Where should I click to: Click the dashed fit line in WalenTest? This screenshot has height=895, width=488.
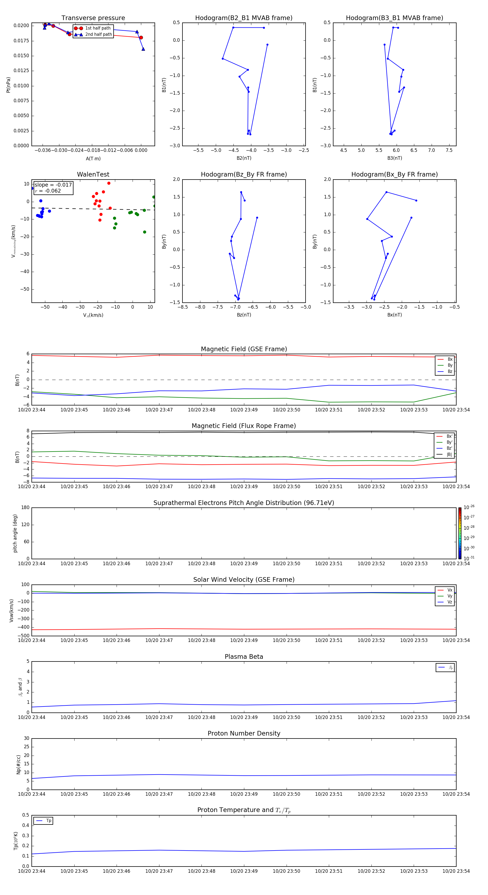pos(93,209)
